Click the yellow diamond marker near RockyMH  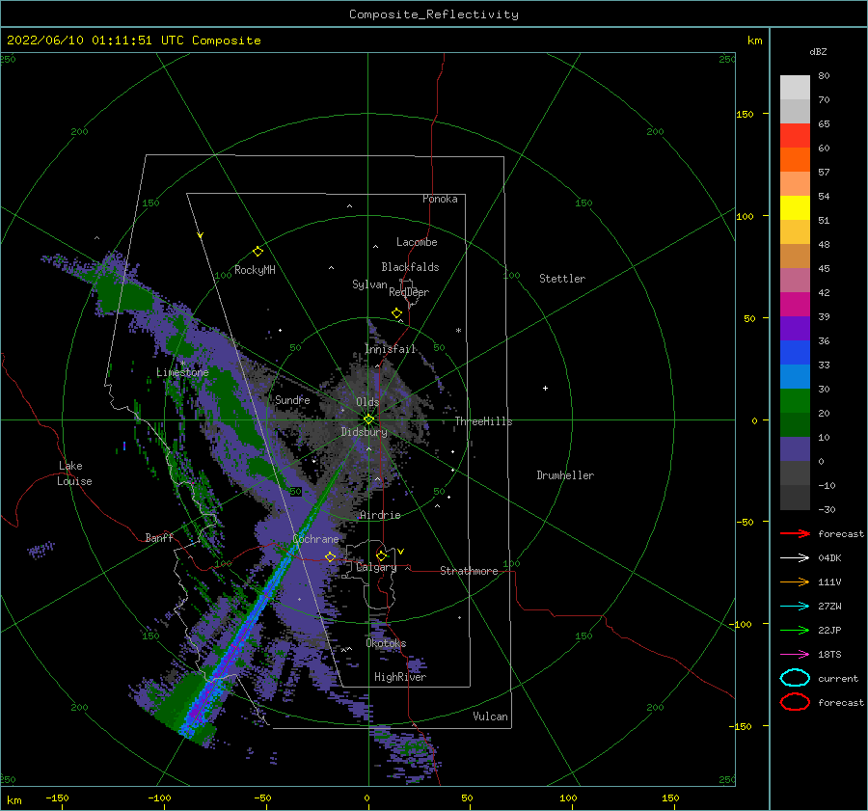258,252
